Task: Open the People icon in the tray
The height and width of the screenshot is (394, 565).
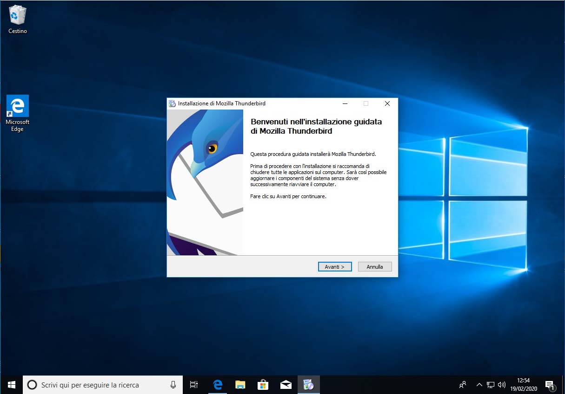Action: tap(463, 385)
